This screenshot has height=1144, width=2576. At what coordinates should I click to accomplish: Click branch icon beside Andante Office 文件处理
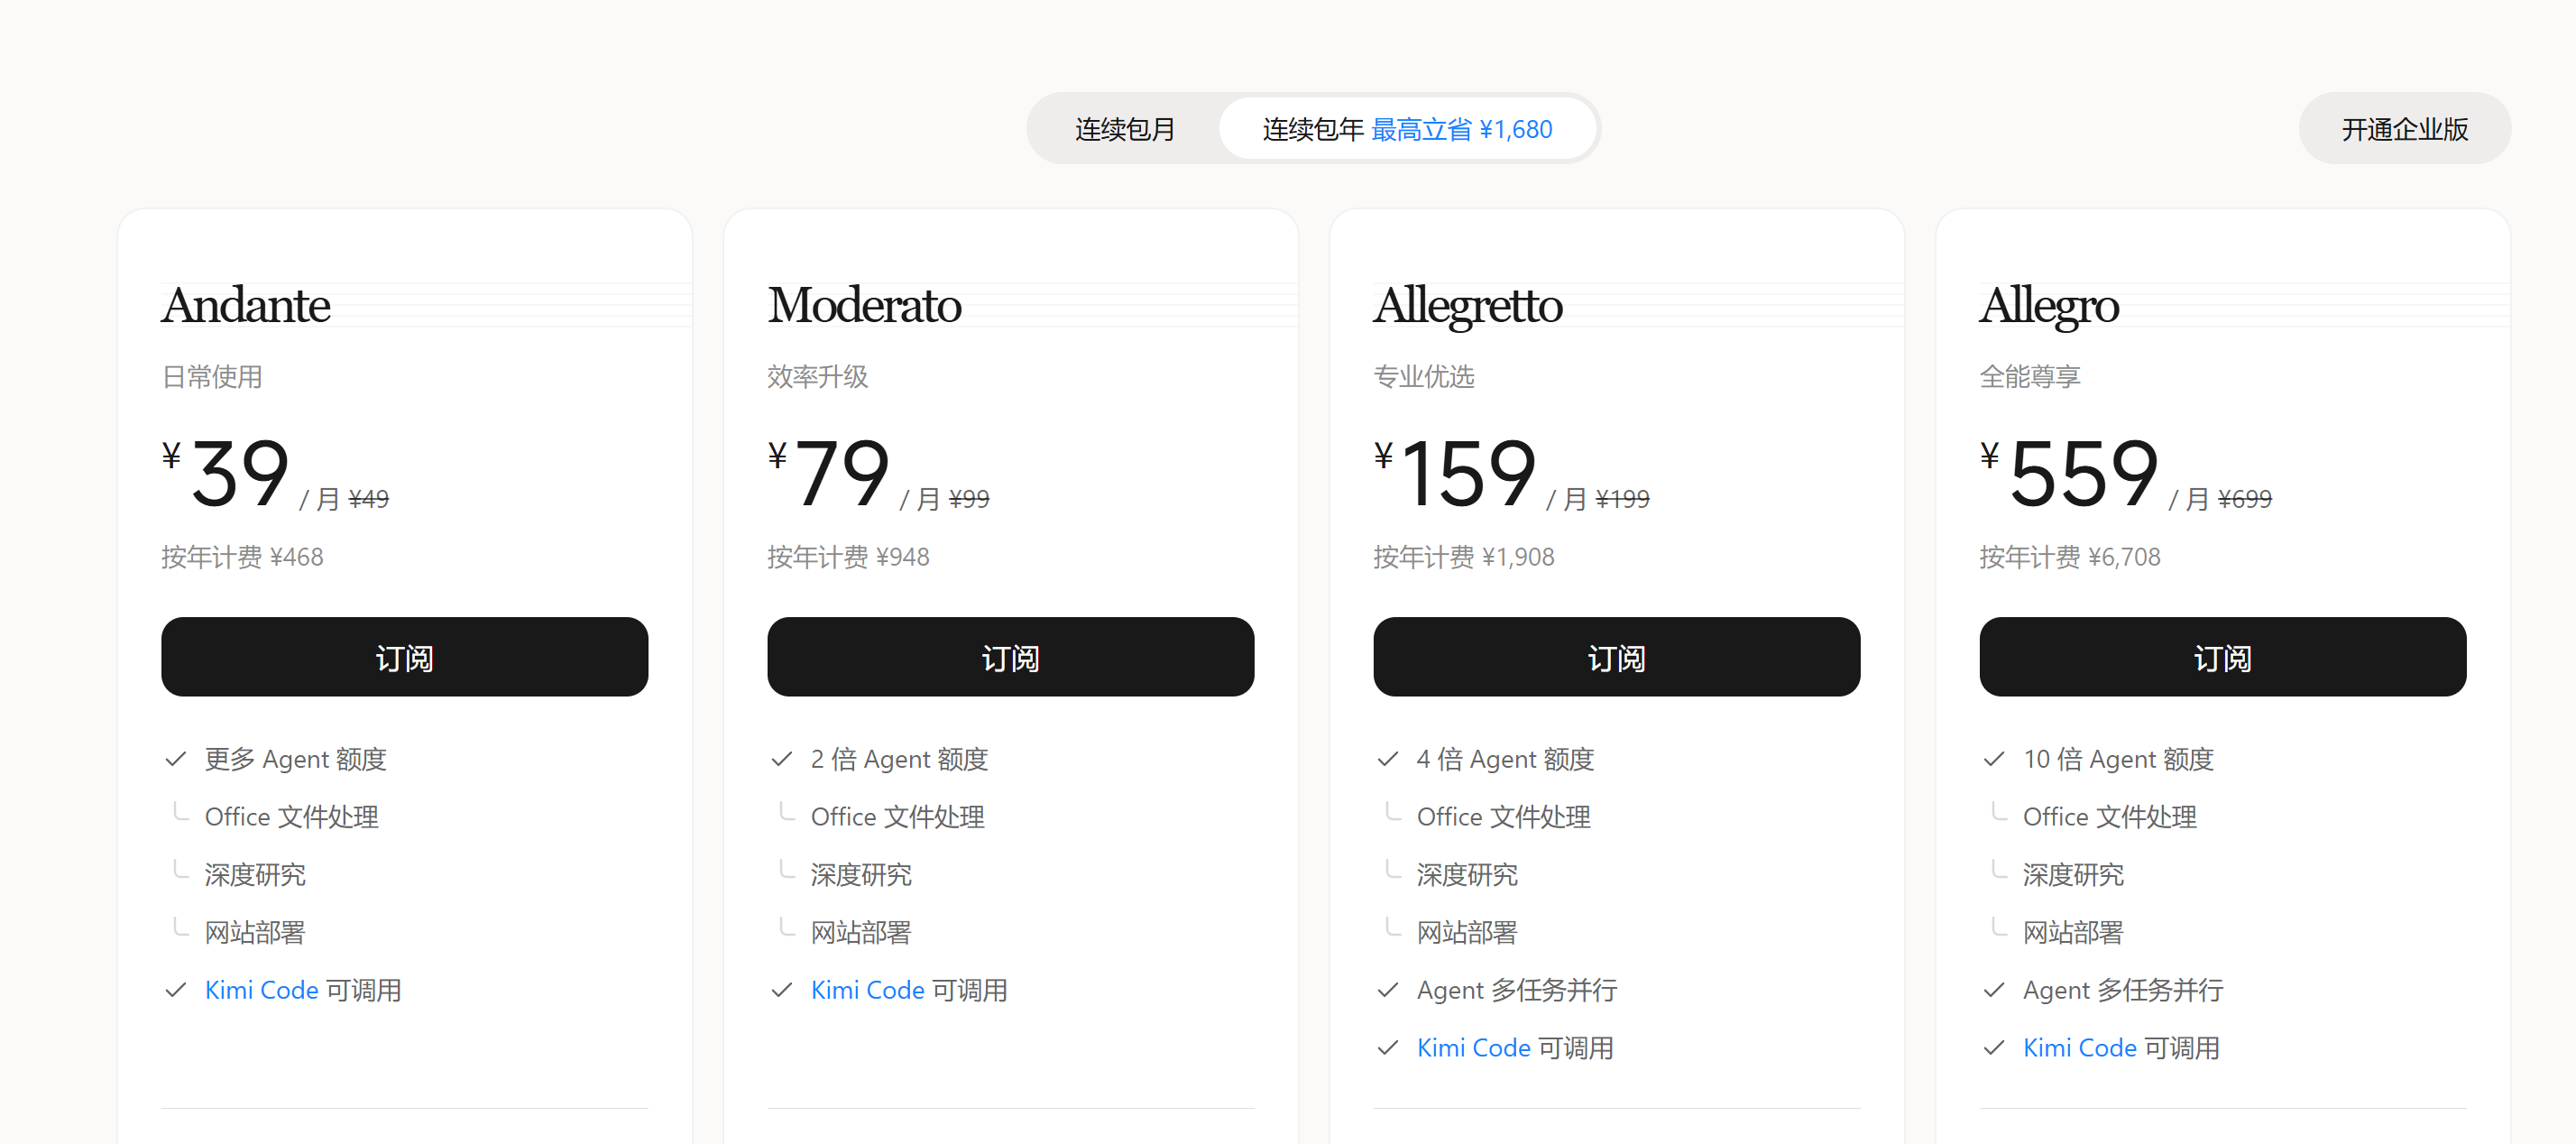(181, 812)
